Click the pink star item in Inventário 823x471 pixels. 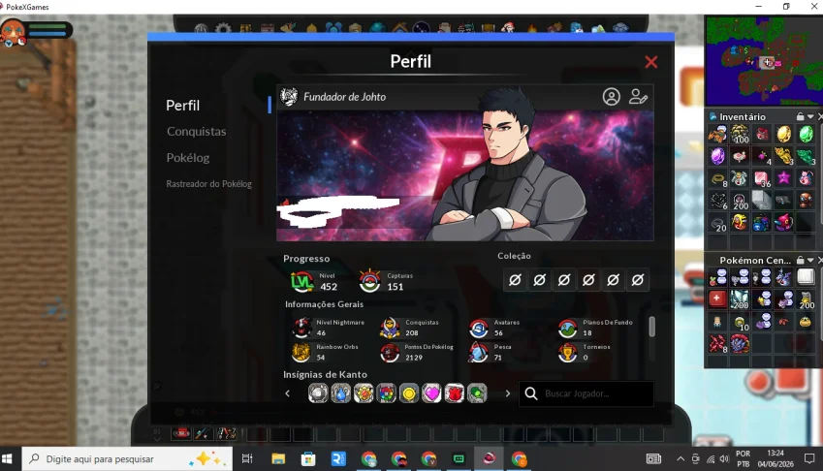click(x=783, y=177)
